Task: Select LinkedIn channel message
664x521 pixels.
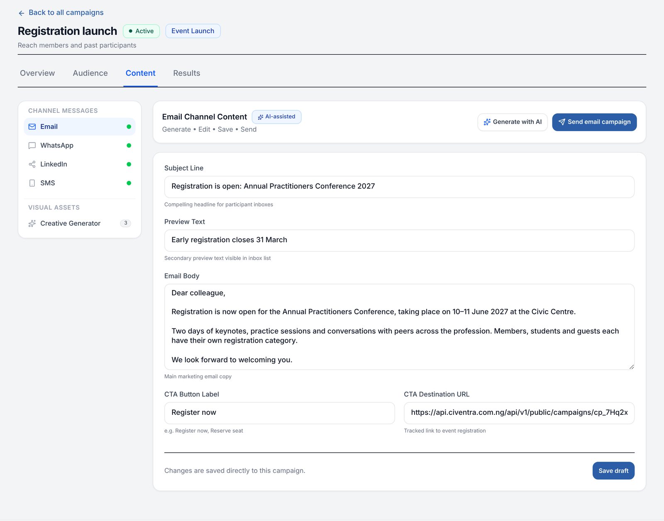Action: (80, 164)
